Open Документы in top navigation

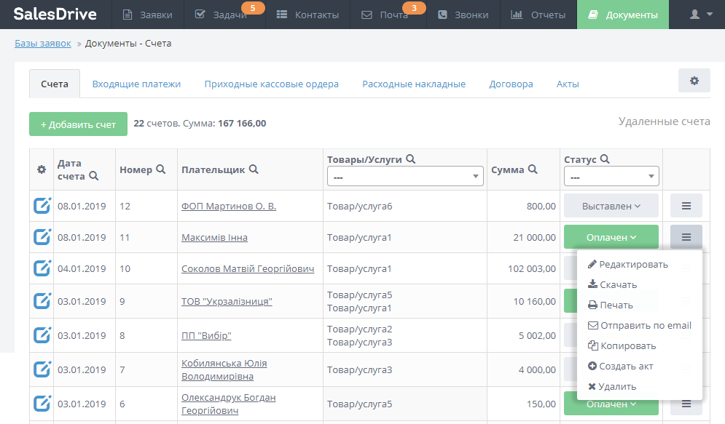(x=623, y=15)
